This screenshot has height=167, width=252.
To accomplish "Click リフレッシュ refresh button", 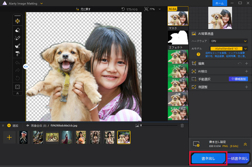I will [x=130, y=9].
